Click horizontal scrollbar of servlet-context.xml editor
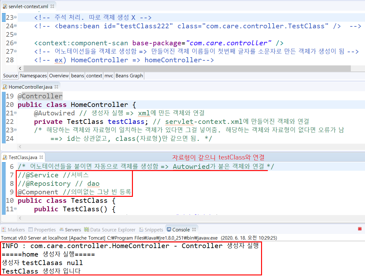Viewport: 365px width, 277px height. click(x=187, y=68)
